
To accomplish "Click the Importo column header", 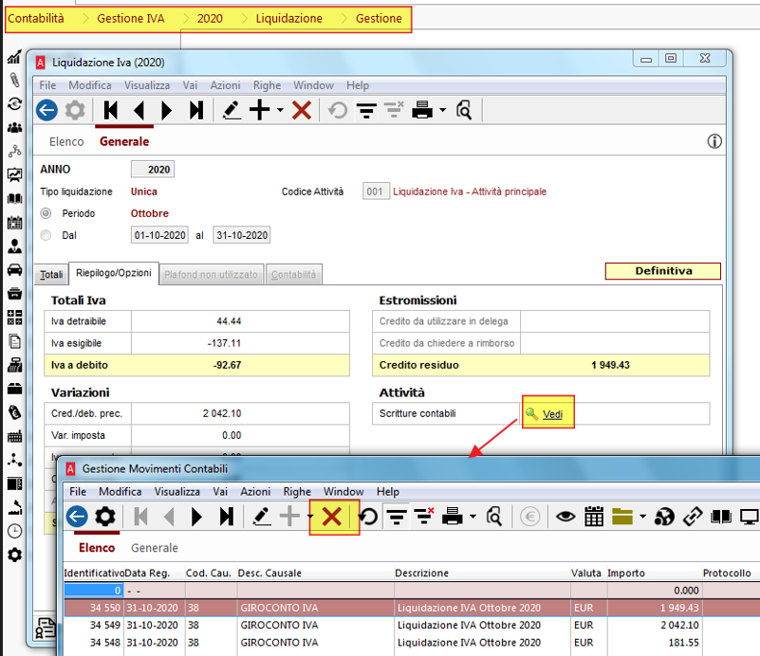I will [x=625, y=574].
